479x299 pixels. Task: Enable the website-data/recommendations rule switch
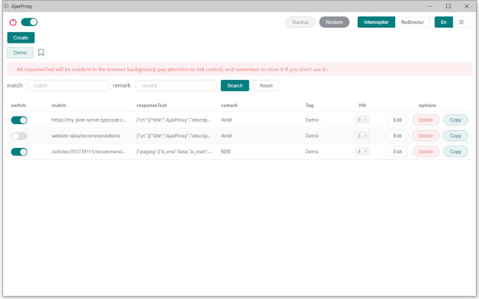(19, 136)
